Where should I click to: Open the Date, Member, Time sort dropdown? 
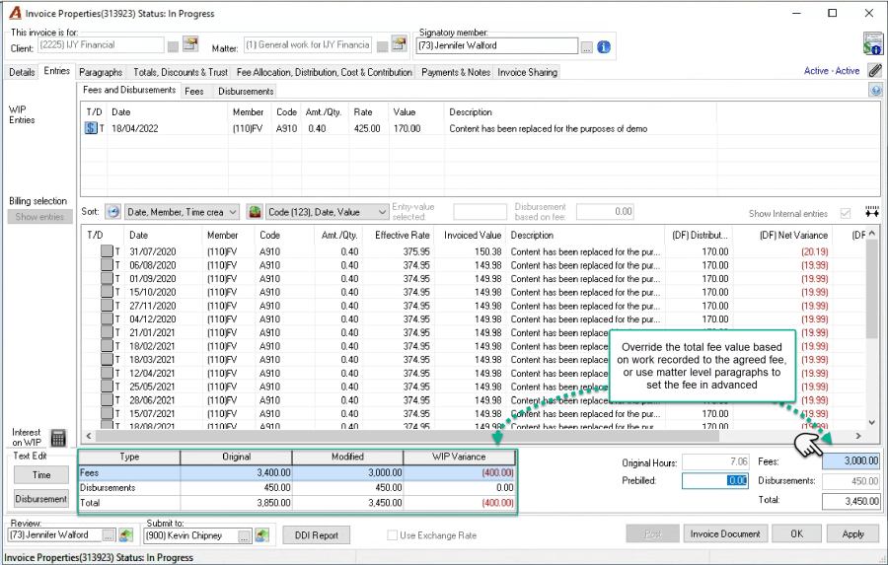[182, 212]
